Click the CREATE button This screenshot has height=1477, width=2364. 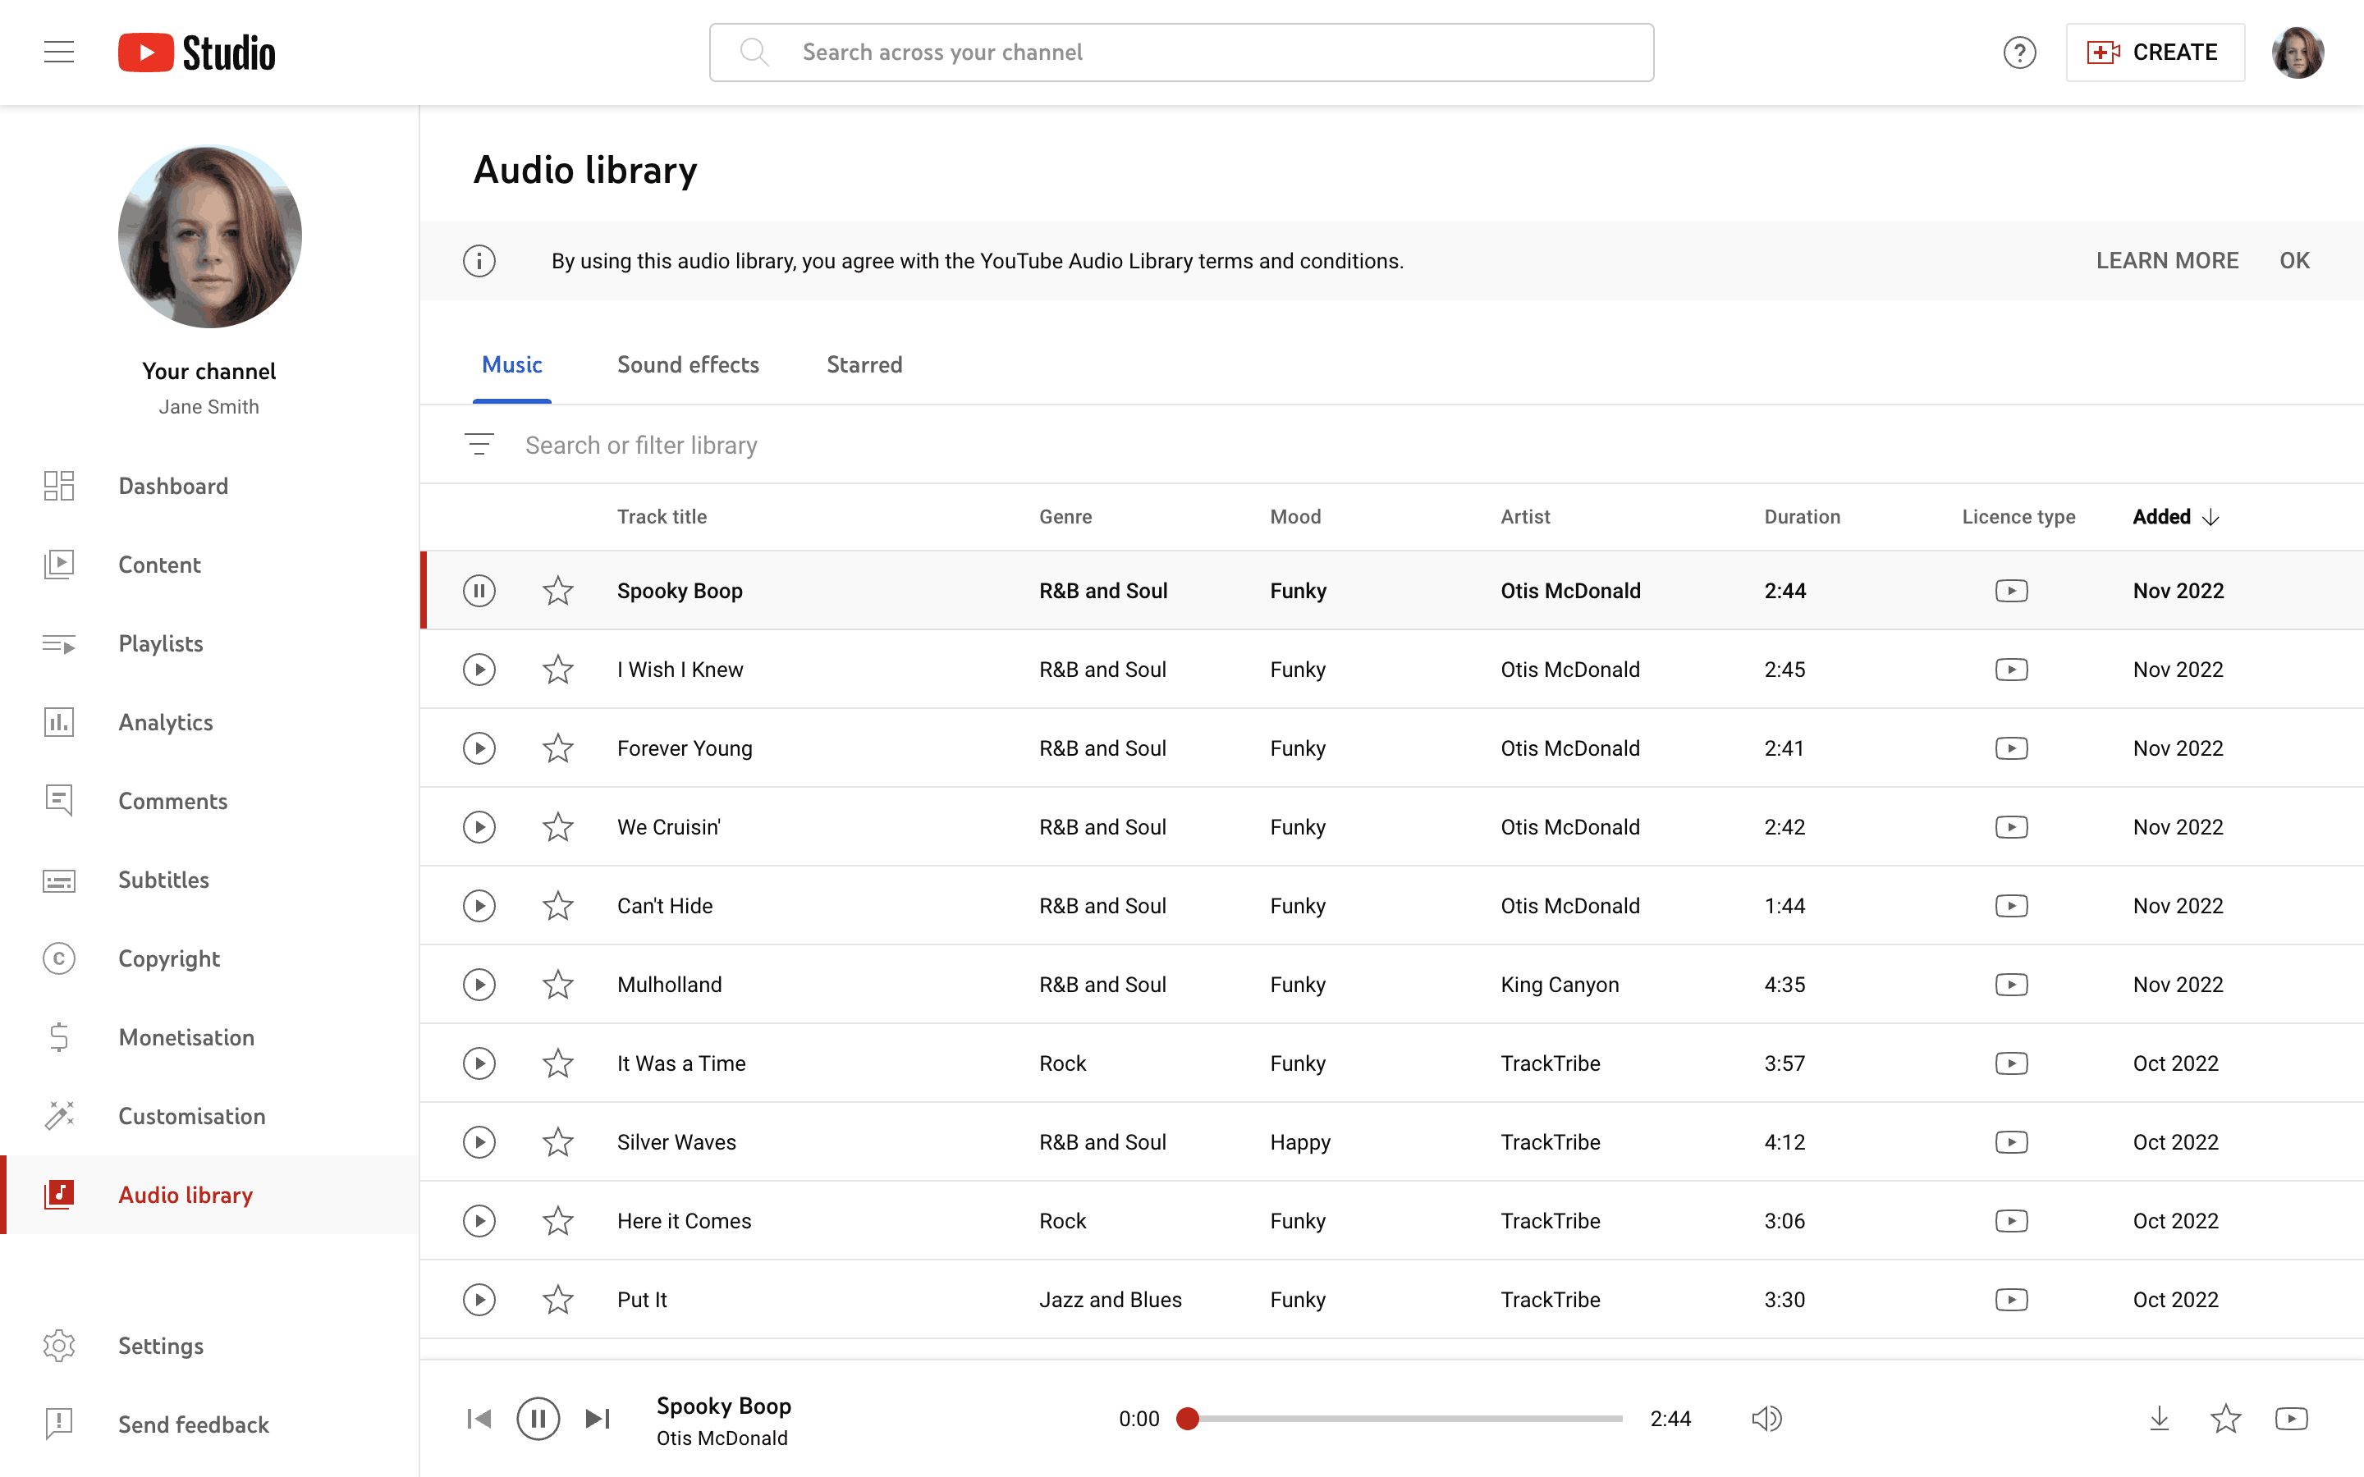tap(2155, 53)
